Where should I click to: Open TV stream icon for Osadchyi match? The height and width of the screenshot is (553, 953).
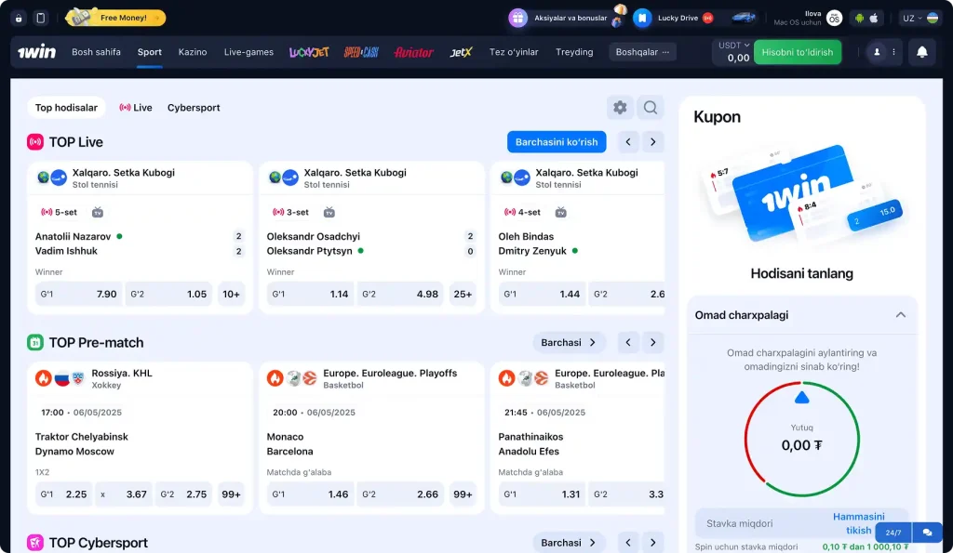pyautogui.click(x=329, y=212)
